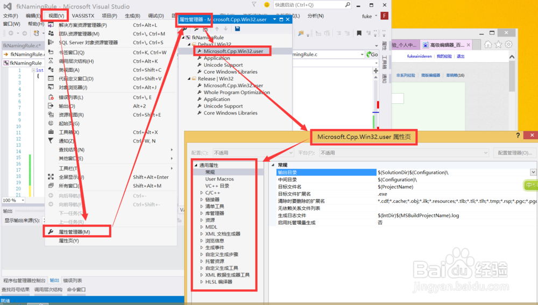The height and width of the screenshot is (305, 538).
Task: Collapse the Debug | Win32 node
Action: pyautogui.click(x=189, y=44)
